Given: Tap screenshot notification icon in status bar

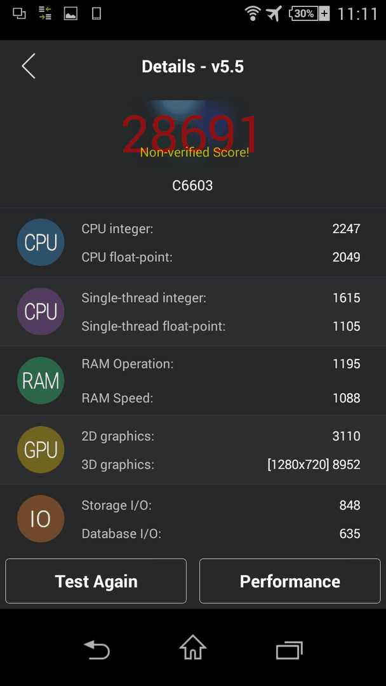Looking at the screenshot, I should (x=70, y=13).
